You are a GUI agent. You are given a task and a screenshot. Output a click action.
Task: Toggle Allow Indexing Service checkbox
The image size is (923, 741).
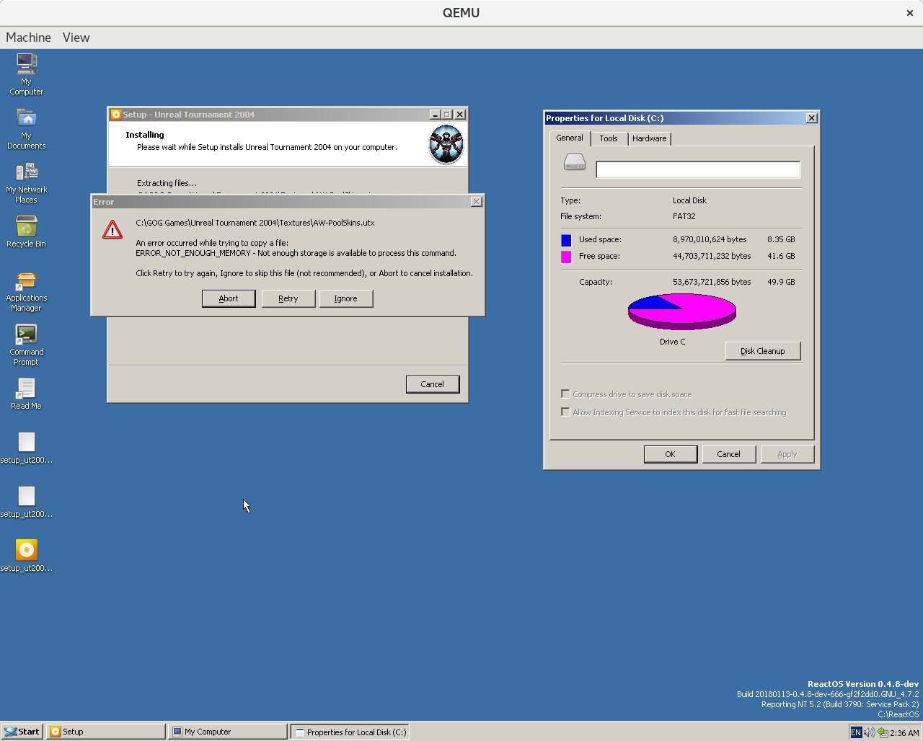pyautogui.click(x=565, y=412)
